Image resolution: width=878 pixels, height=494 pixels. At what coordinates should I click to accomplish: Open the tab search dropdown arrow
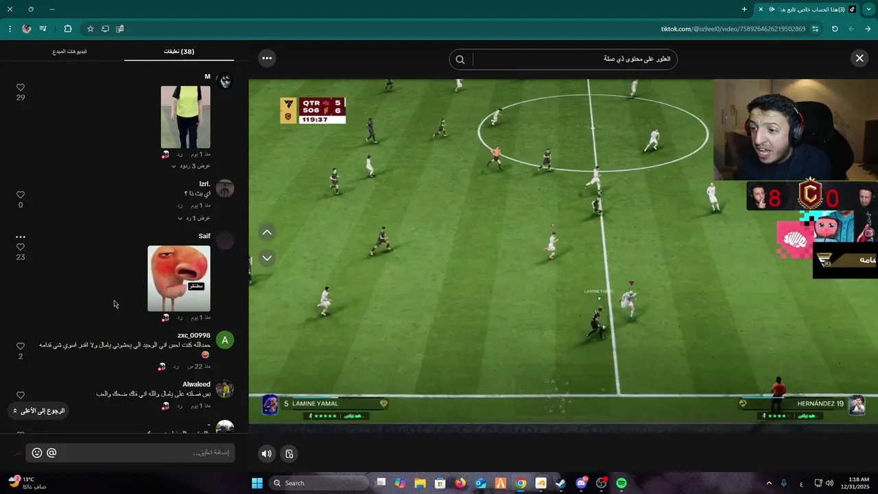point(868,9)
